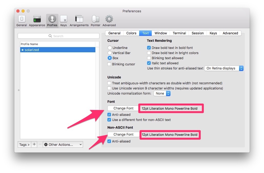The width and height of the screenshot is (264, 173).
Task: Click Change Font under Font section
Action: [x=123, y=108]
